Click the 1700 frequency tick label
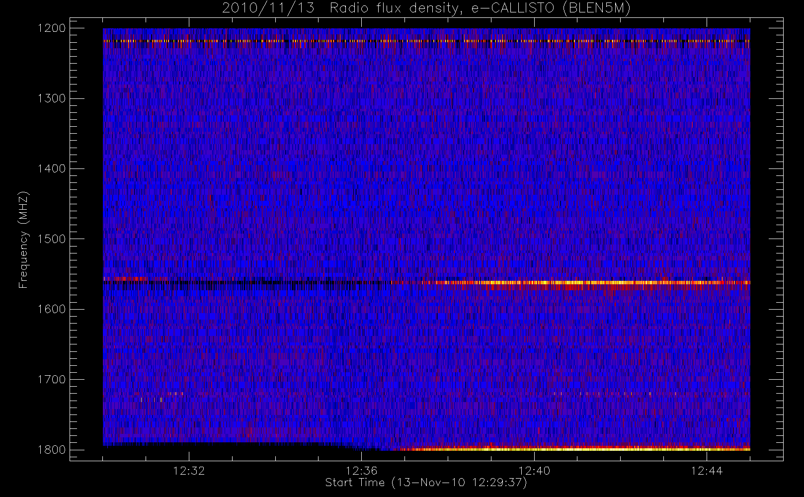Image resolution: width=804 pixels, height=497 pixels. pyautogui.click(x=52, y=379)
